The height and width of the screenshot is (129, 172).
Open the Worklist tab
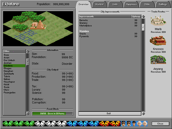pos(99,4)
